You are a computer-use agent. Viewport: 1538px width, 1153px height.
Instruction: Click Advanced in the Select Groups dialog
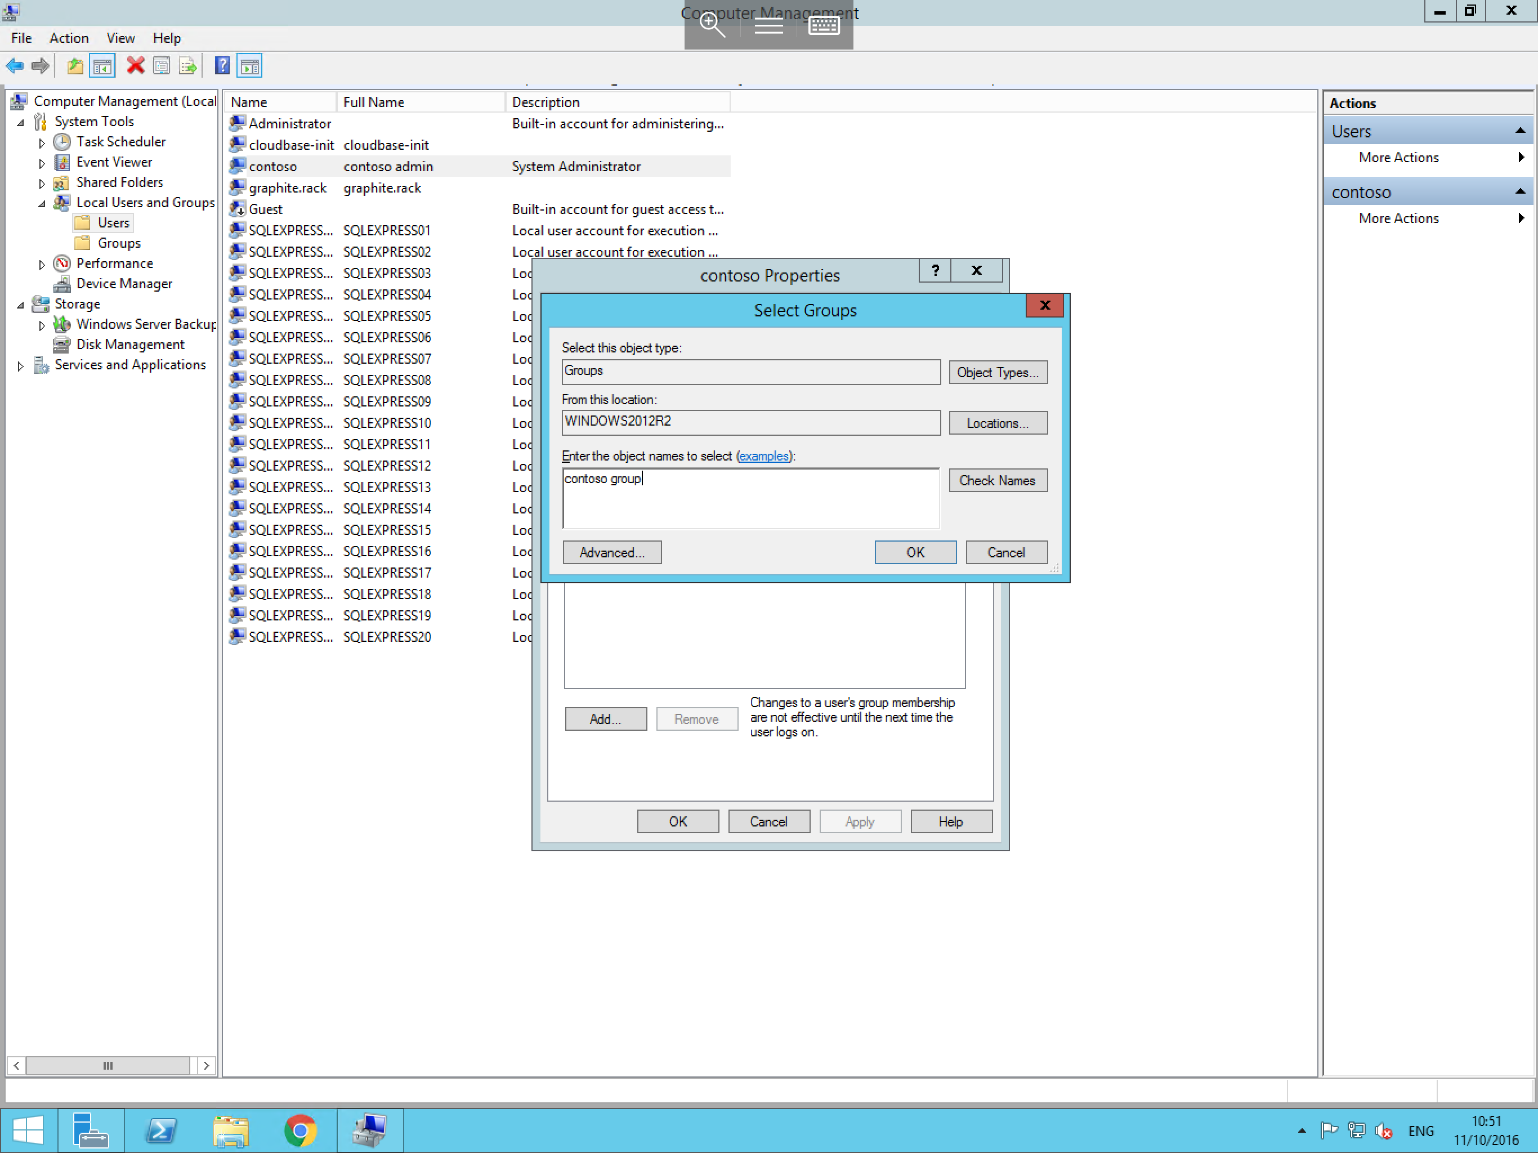[x=611, y=552]
